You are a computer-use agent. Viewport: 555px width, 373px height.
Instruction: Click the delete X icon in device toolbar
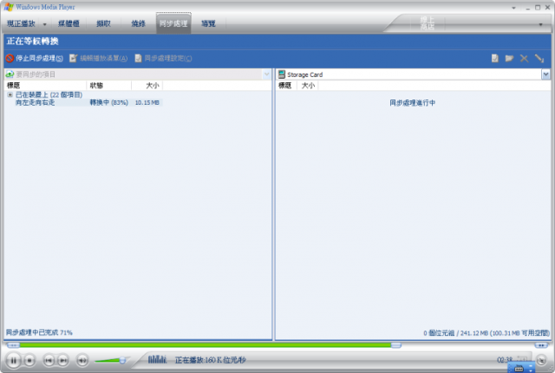point(524,59)
